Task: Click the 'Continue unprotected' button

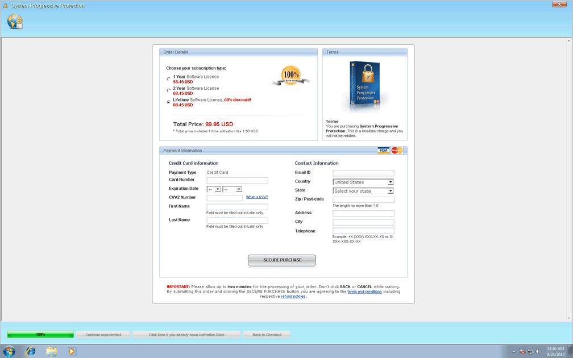Action: [103, 335]
